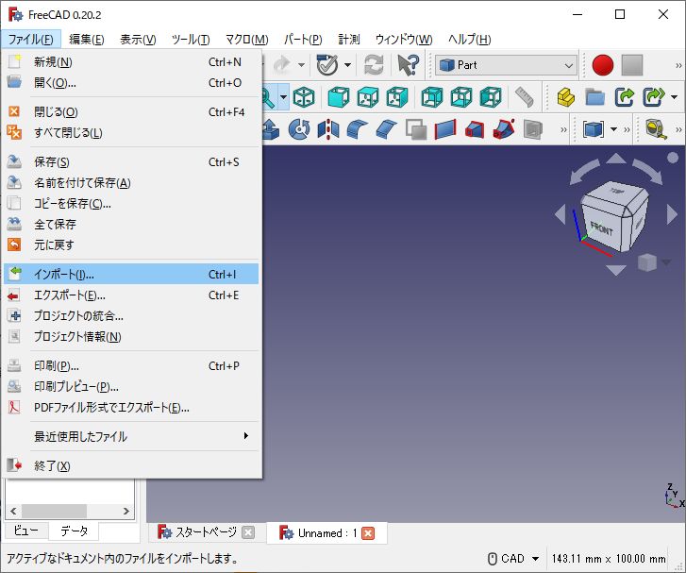This screenshot has height=573, width=686.
Task: Open the make sub-link dropdown arrow
Action: click(674, 96)
